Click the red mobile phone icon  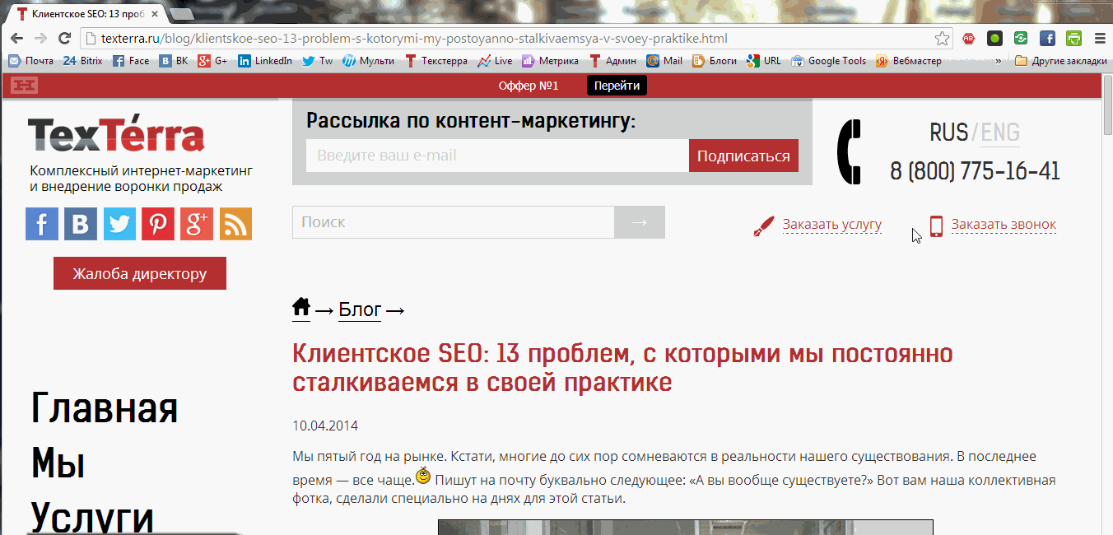936,226
